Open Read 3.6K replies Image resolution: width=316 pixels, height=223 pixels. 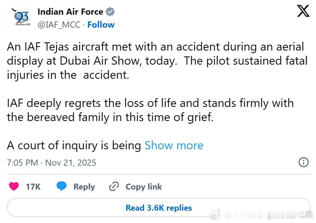158,208
